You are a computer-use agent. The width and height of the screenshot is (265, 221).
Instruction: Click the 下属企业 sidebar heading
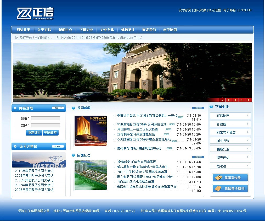[x=222, y=107]
